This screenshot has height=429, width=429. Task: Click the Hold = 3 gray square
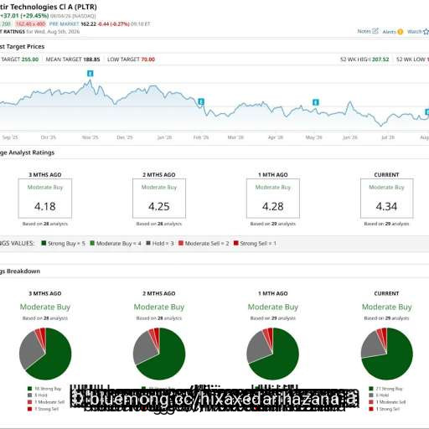148,243
